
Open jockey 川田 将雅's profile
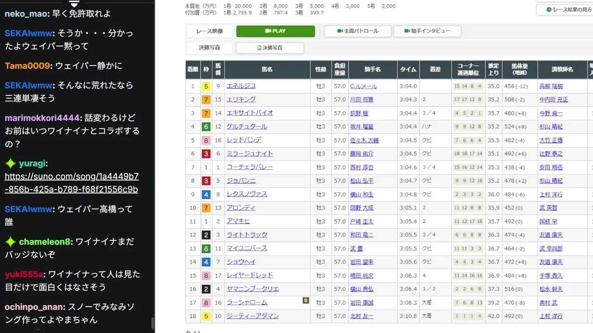pyautogui.click(x=362, y=99)
